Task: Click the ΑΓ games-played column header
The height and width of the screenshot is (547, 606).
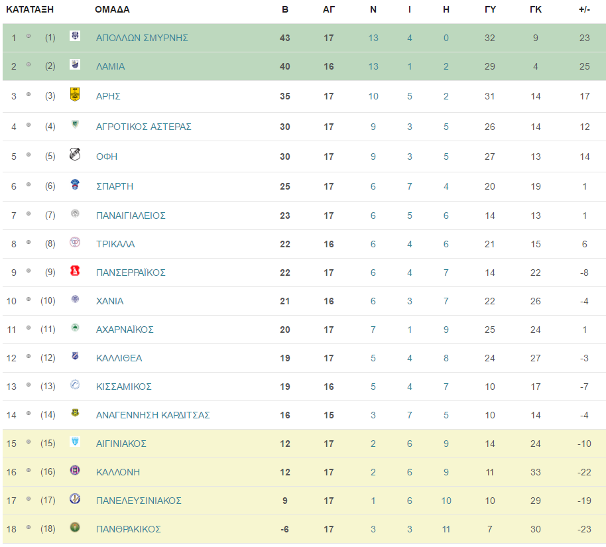Action: (329, 10)
